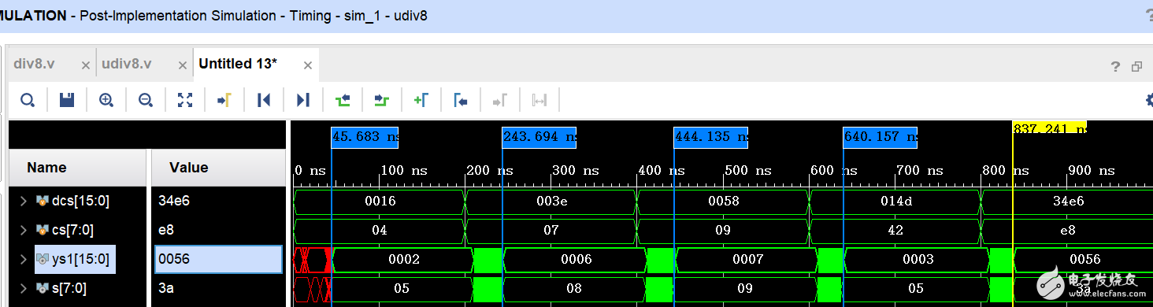Zoom in on the waveform
1153x307 pixels.
pos(106,100)
